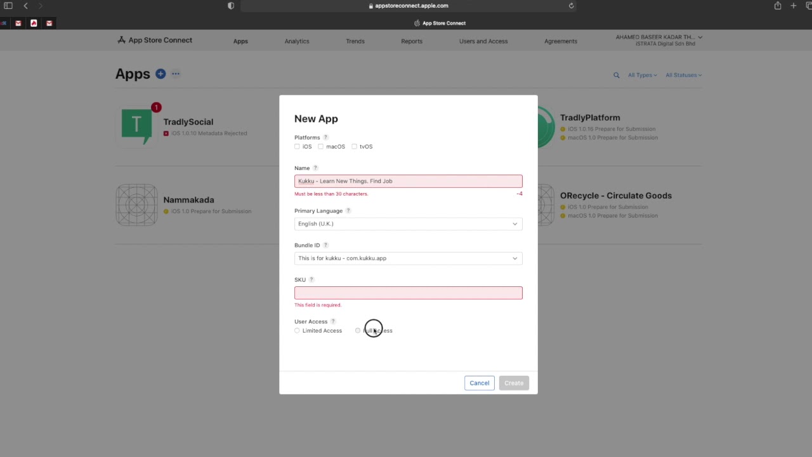Image resolution: width=812 pixels, height=457 pixels.
Task: Select the Full Access radio button
Action: 358,331
